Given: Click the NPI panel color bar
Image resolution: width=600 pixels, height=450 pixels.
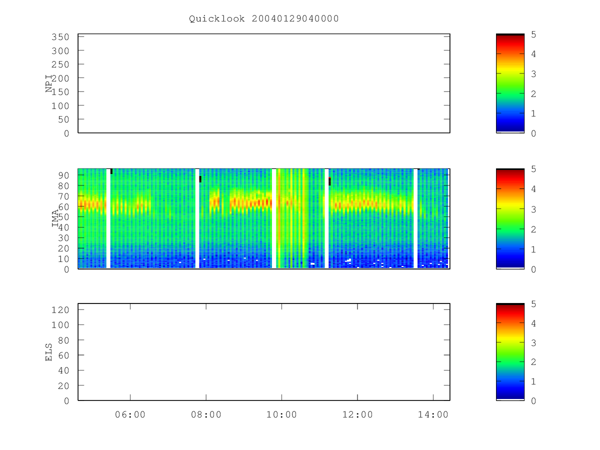Looking at the screenshot, I should [510, 83].
